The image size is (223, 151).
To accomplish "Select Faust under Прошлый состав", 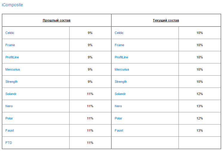I will pos(10,130).
